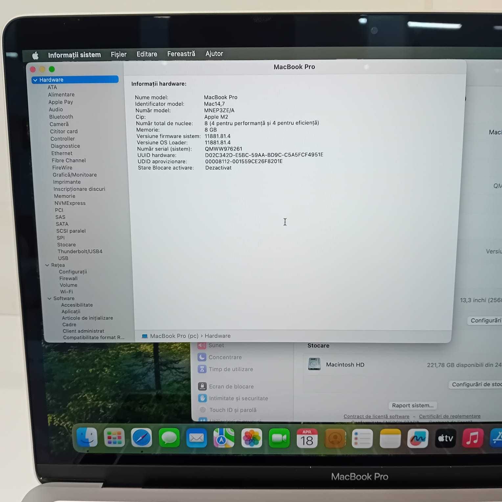The image size is (502, 502).
Task: Open Messages app in dock
Action: click(169, 438)
